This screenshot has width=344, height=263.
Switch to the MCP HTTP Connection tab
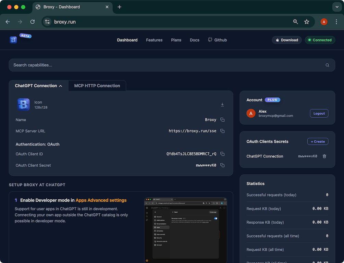pyautogui.click(x=97, y=86)
